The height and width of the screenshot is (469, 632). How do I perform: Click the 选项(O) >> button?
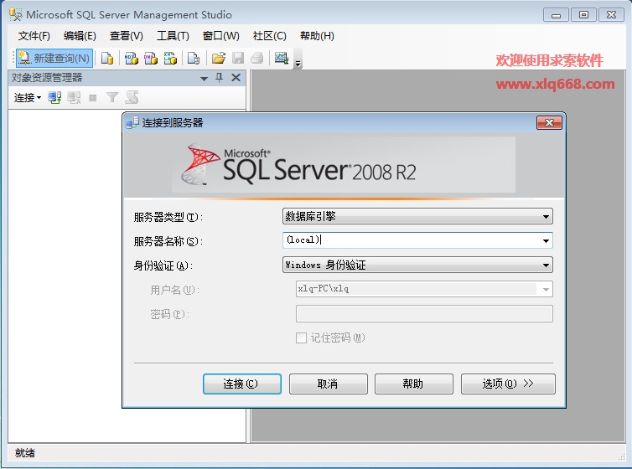click(x=508, y=384)
